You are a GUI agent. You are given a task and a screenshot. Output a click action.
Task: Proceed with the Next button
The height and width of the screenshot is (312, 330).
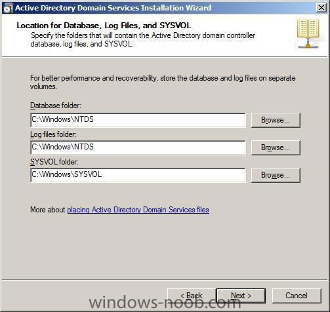(x=241, y=296)
